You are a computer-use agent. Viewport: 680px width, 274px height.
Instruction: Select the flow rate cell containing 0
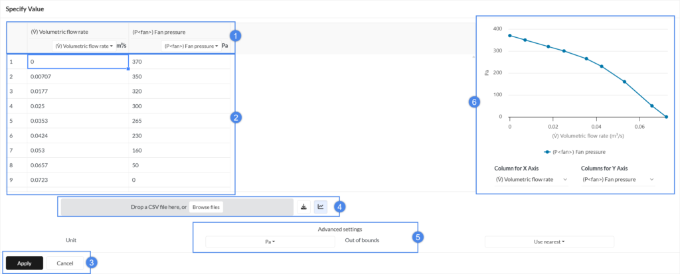pyautogui.click(x=78, y=62)
